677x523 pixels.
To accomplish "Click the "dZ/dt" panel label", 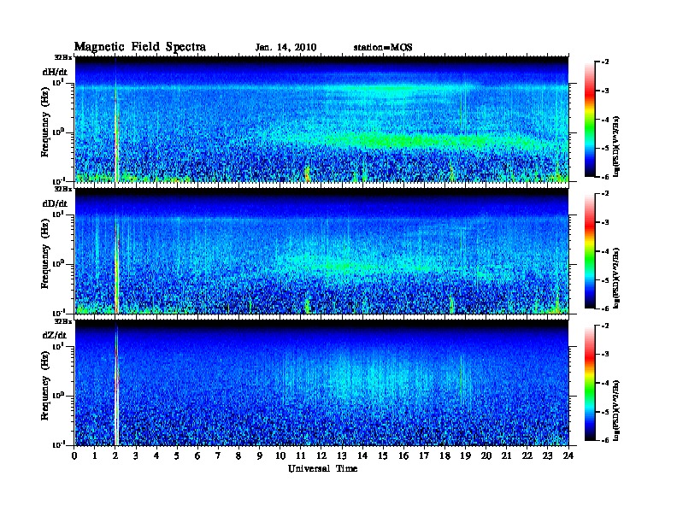I will tap(55, 335).
